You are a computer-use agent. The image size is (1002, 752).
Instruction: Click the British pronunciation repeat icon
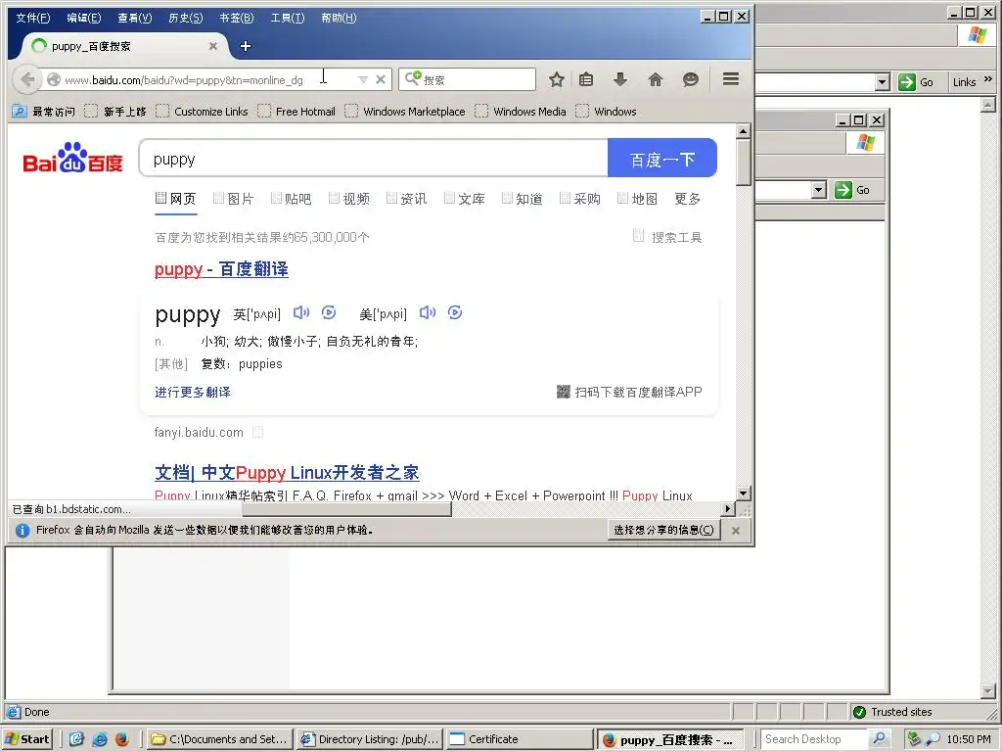coord(329,312)
